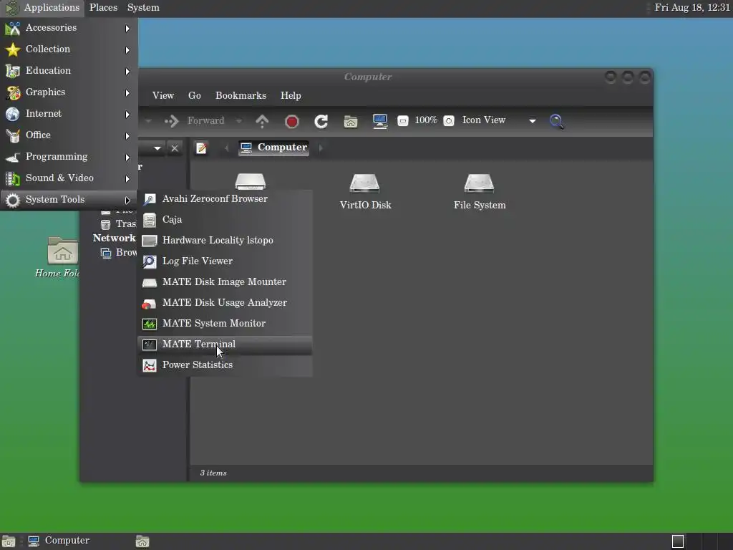Viewport: 733px width, 550px height.
Task: Open the Applications menu in top panel
Action: pos(42,7)
